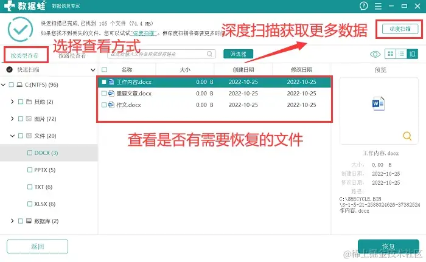Switch to detail-with-preview view
This screenshot has height=262, width=426.
coord(413,53)
